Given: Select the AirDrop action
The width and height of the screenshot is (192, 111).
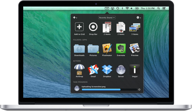Looking at the screenshot, I should [79, 69].
